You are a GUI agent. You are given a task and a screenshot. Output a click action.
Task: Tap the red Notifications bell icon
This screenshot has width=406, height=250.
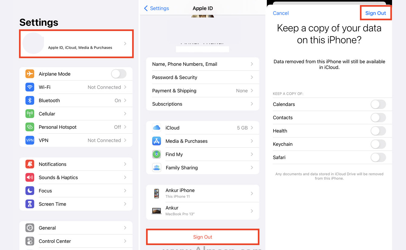30,164
